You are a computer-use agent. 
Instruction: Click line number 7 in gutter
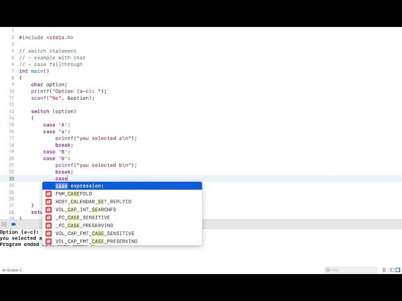pos(13,71)
